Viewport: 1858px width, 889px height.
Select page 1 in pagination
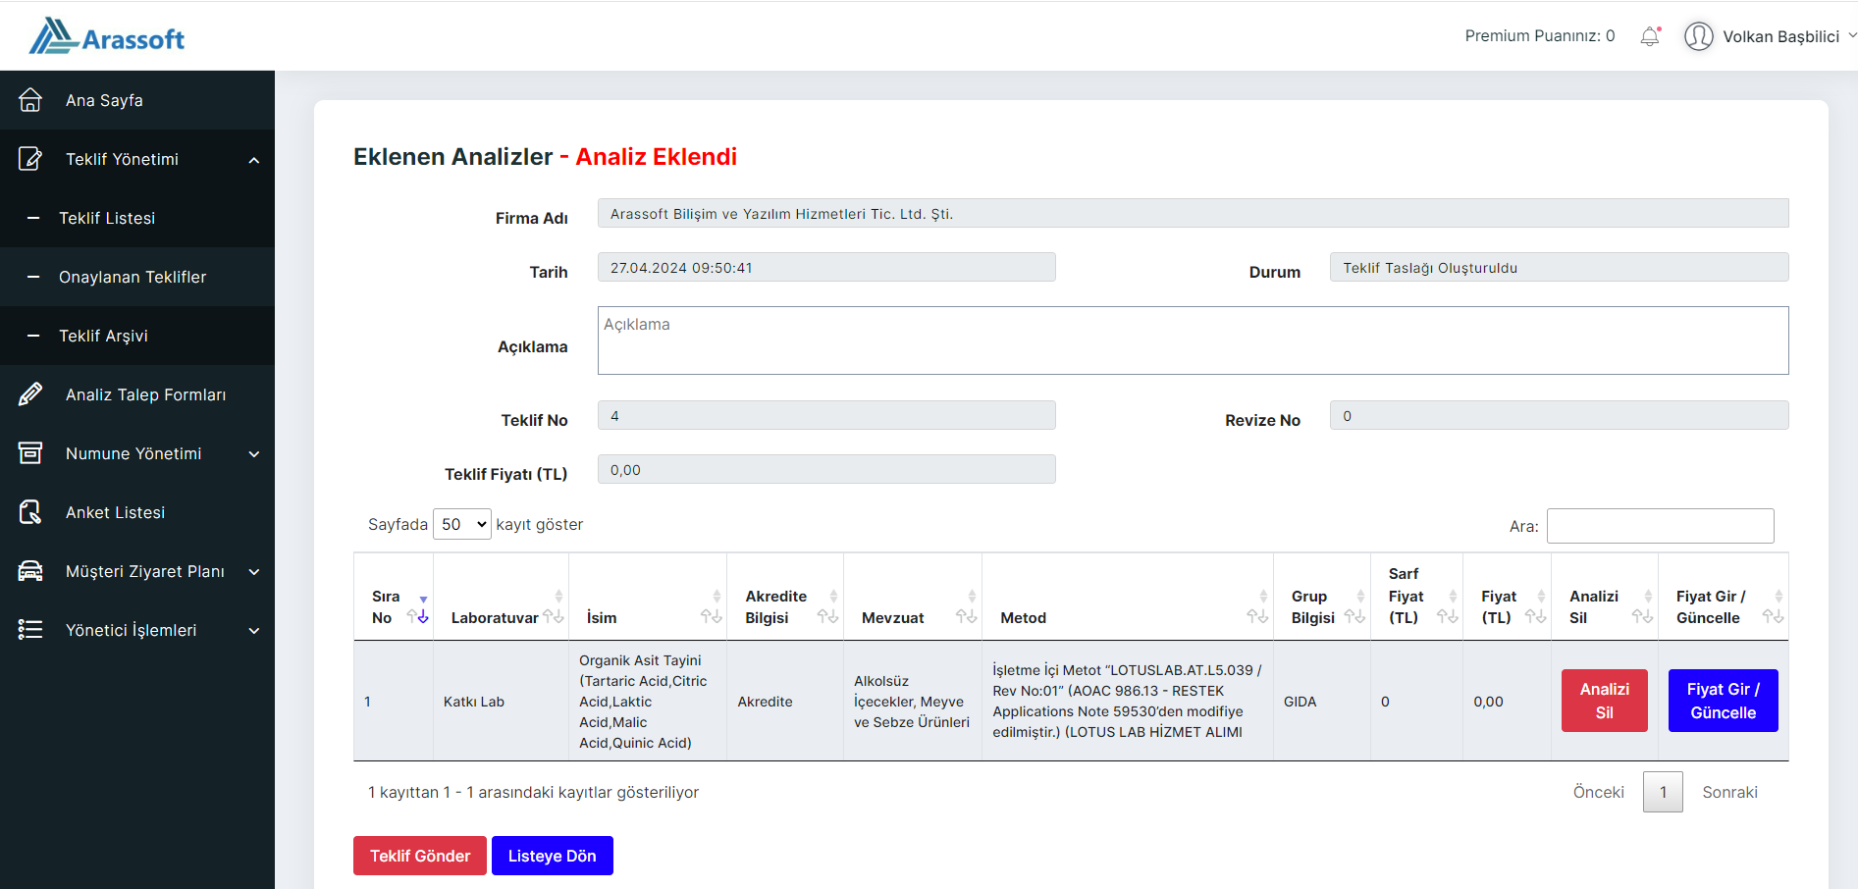click(1663, 792)
